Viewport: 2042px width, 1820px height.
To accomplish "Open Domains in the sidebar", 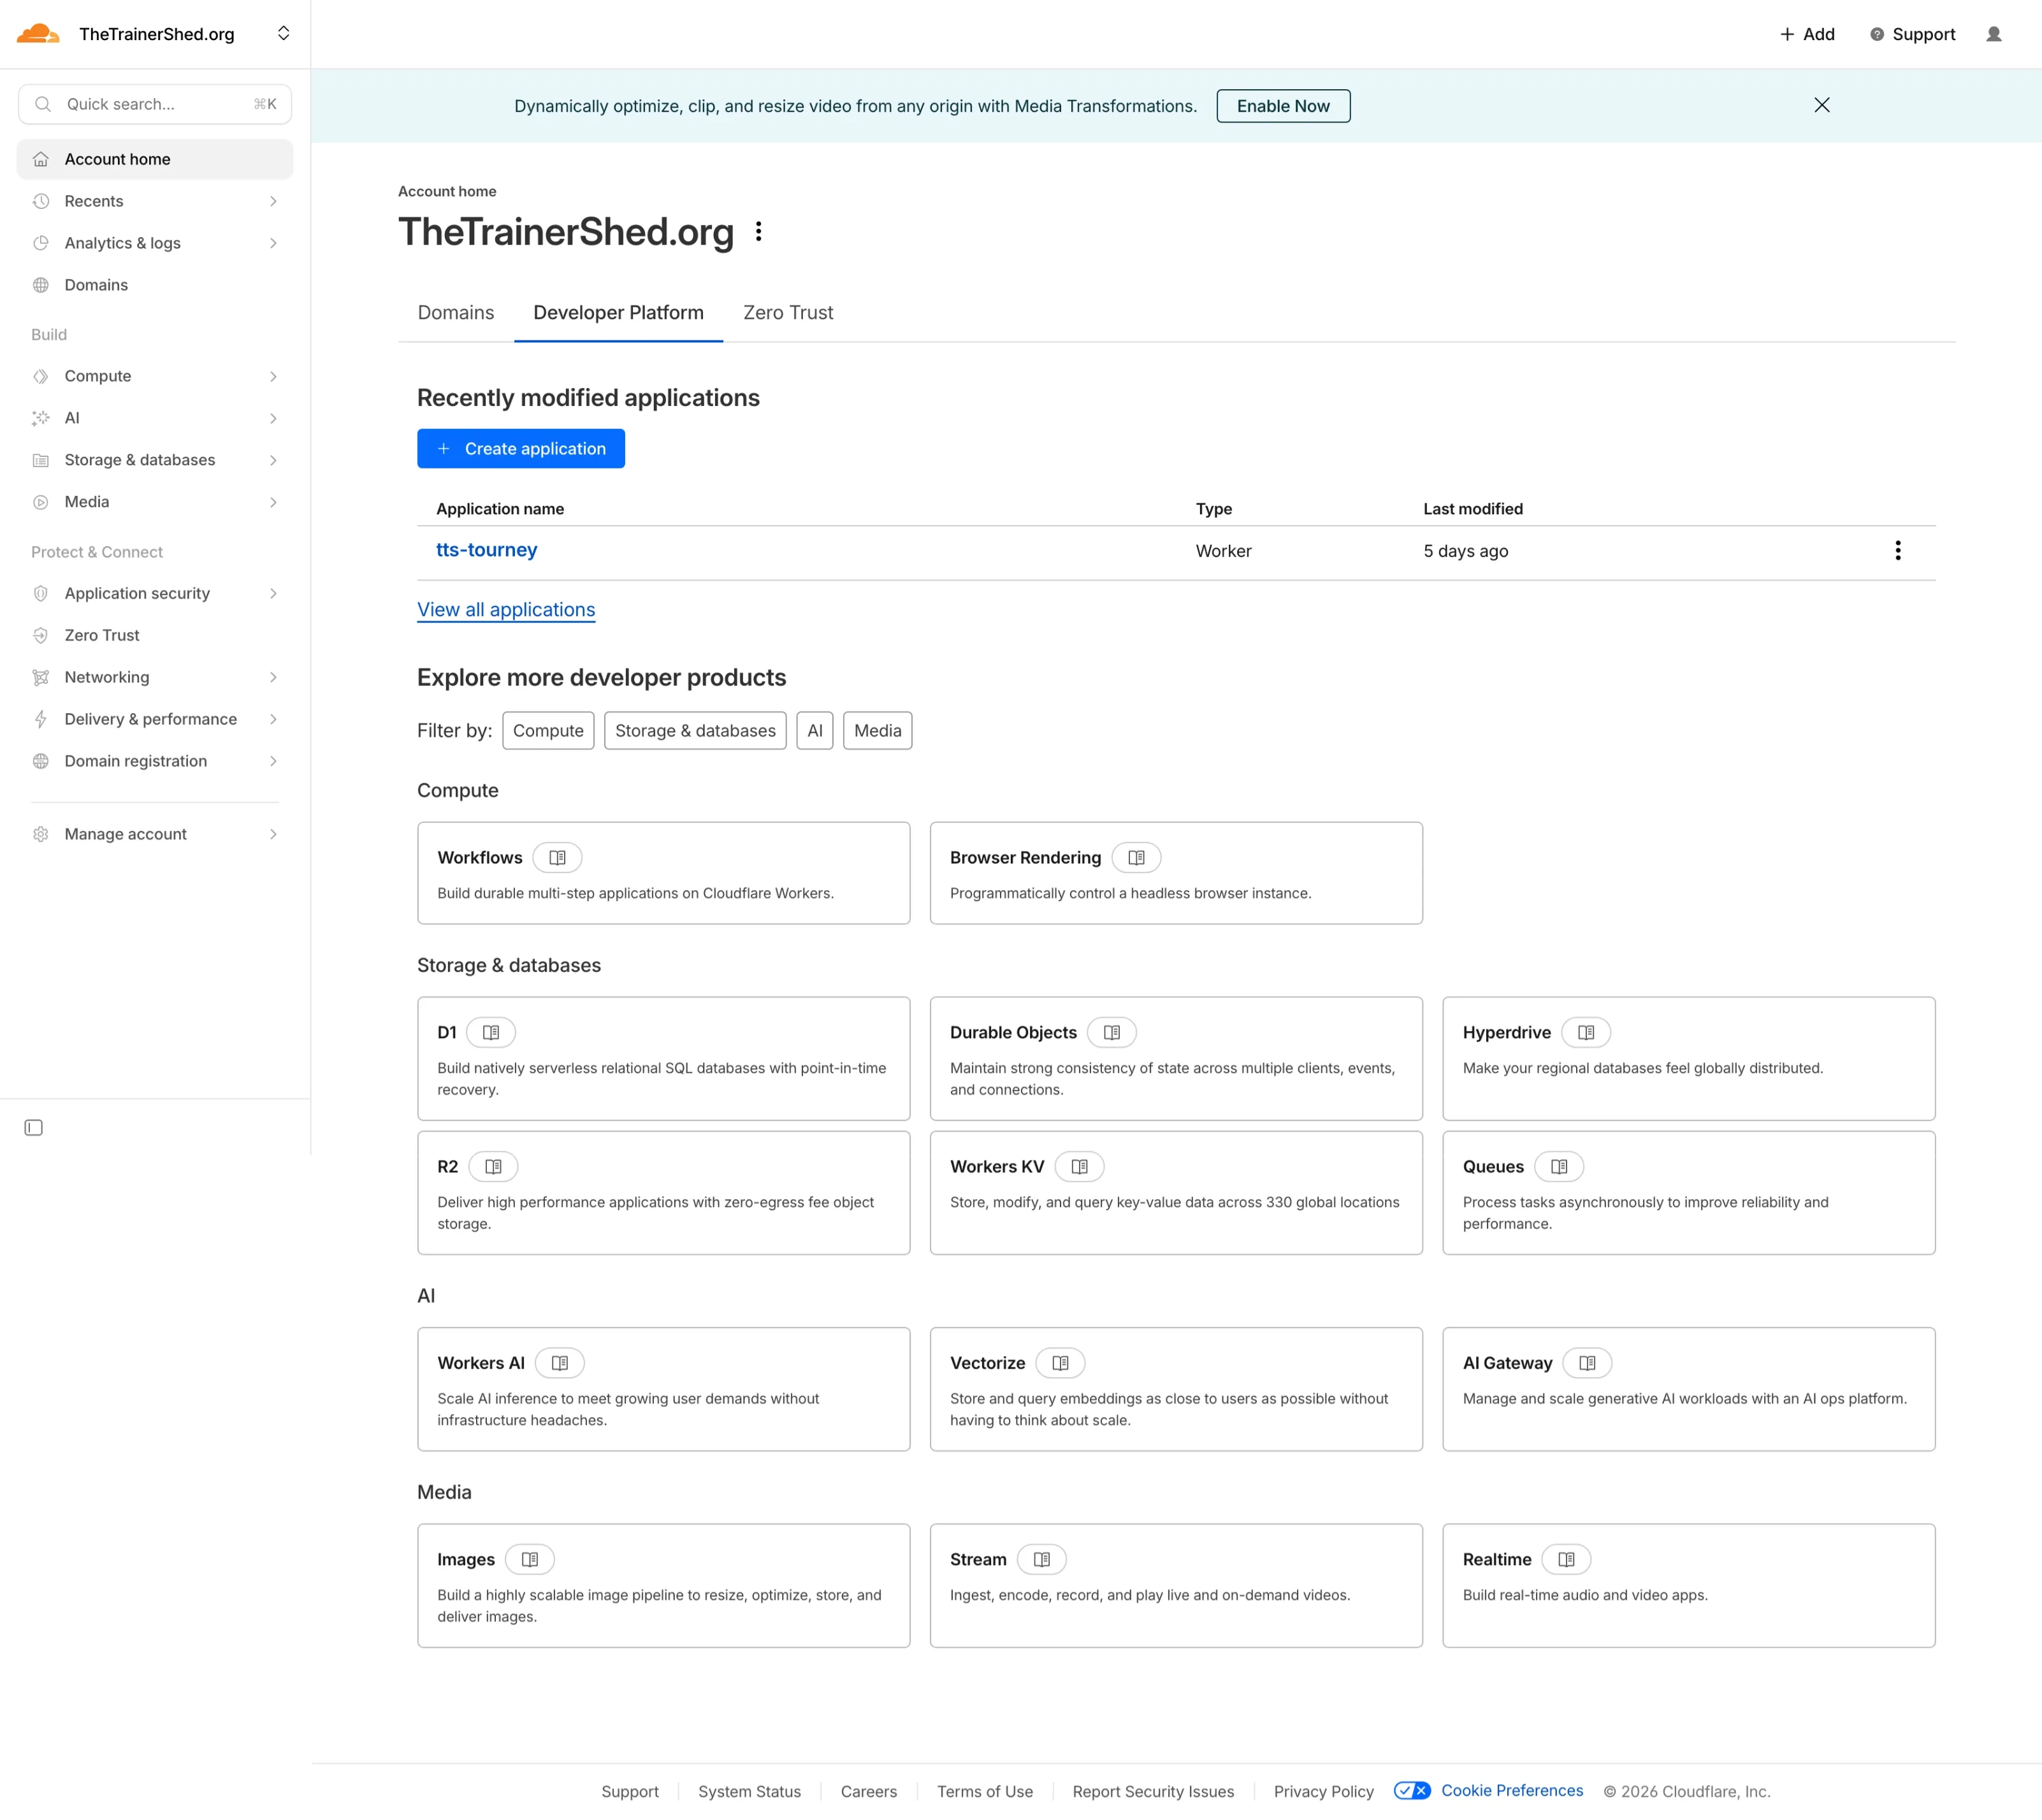I will tap(155, 285).
